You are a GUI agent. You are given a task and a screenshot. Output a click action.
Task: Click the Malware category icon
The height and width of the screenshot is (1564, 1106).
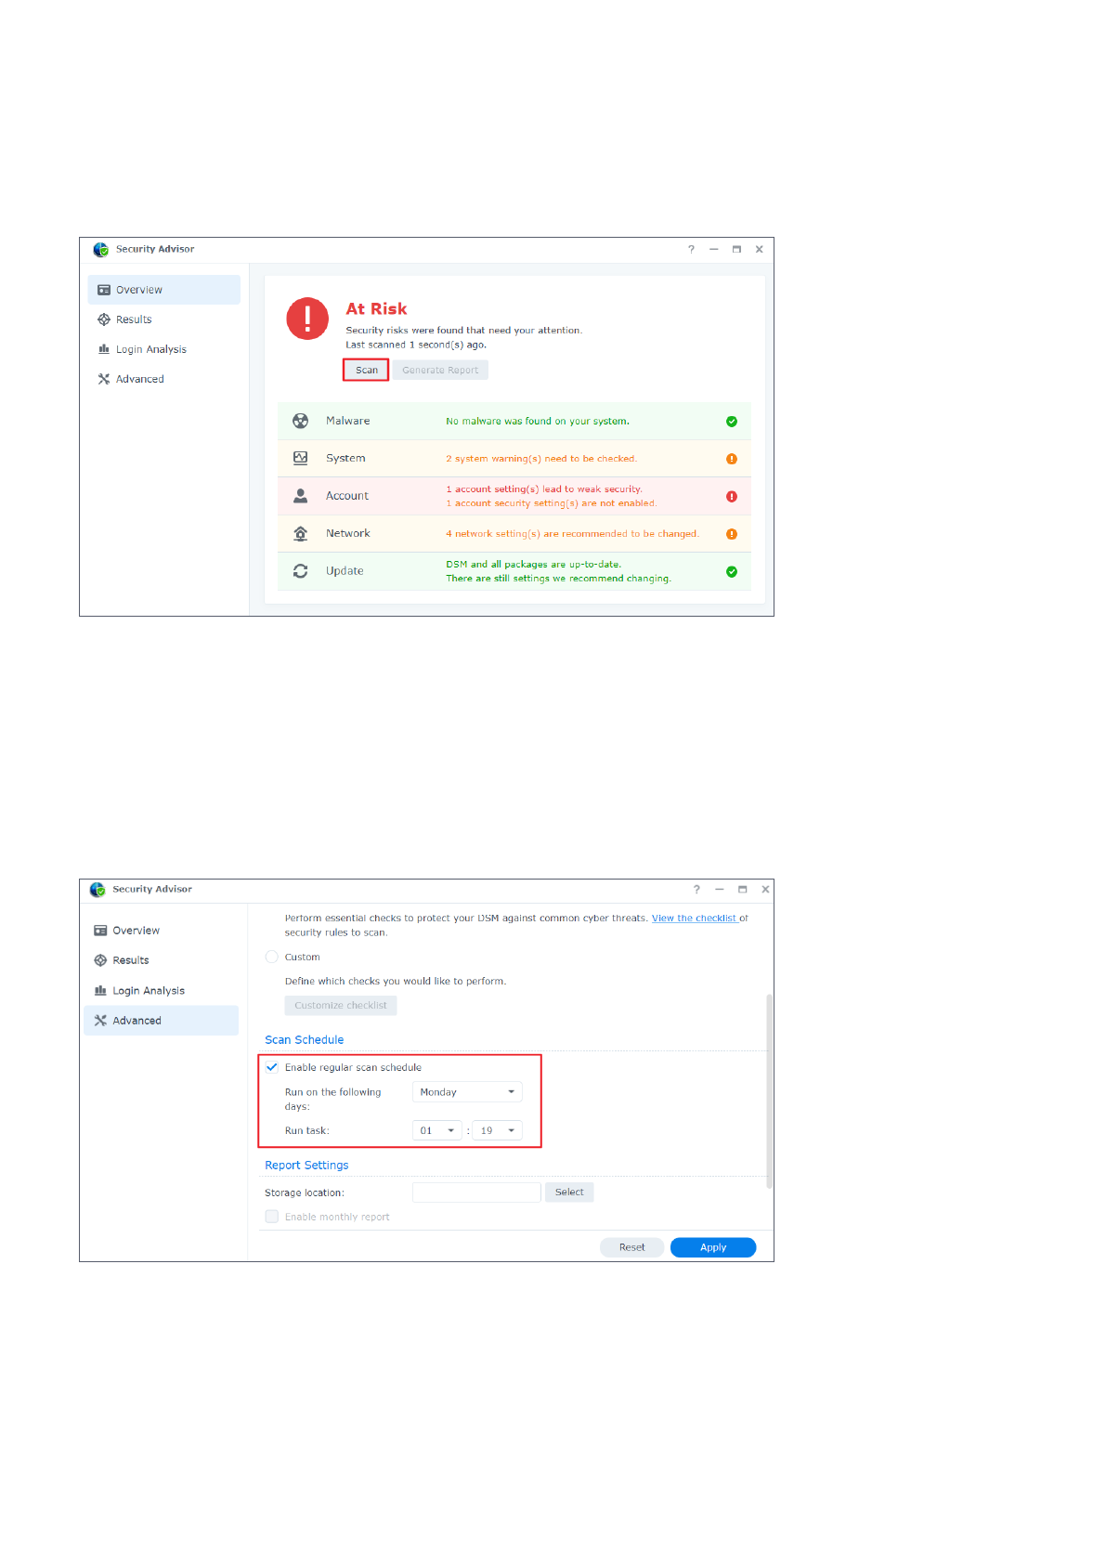[300, 421]
